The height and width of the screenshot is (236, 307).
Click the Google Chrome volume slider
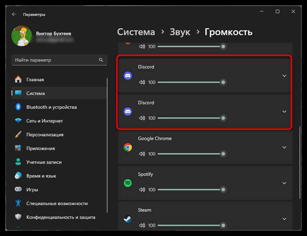tap(192, 154)
